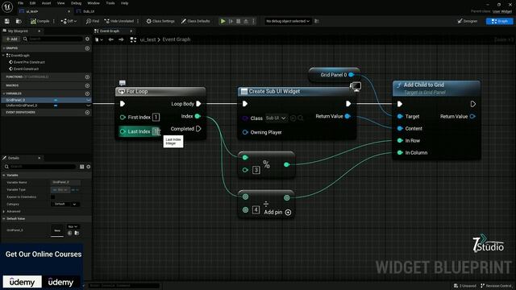Viewport: 516px width, 290px height.
Task: Compile the blueprint
Action: [40, 21]
